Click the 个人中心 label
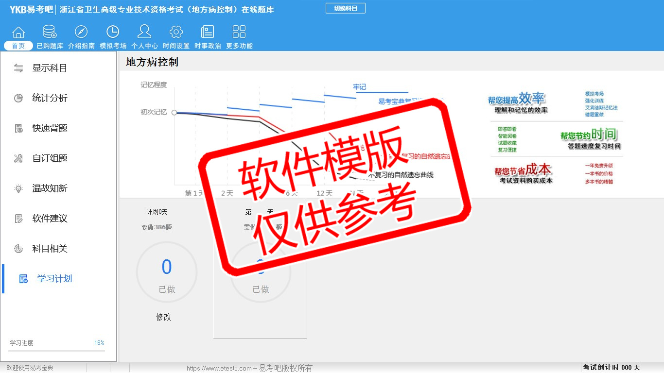 point(144,46)
